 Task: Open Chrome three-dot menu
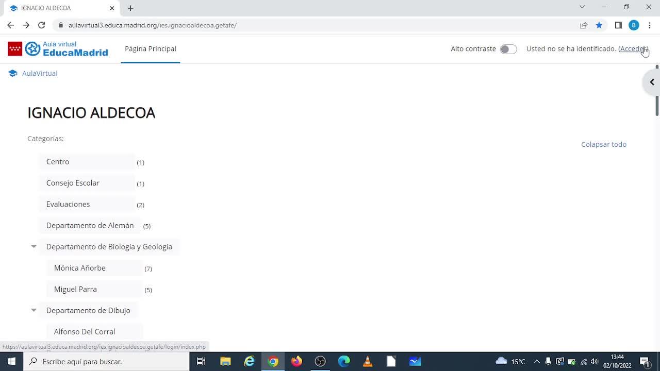(x=649, y=25)
